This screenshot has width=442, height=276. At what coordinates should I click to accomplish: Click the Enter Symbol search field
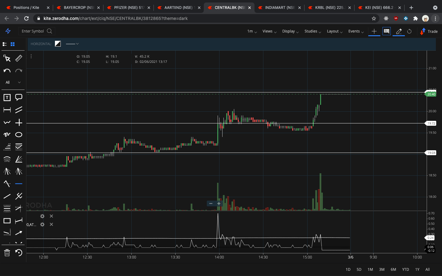tap(36, 31)
